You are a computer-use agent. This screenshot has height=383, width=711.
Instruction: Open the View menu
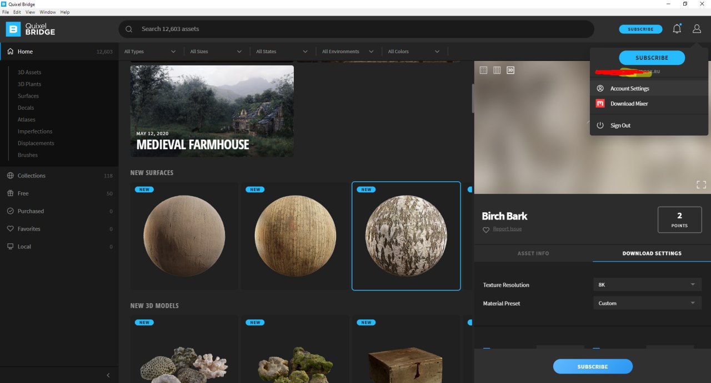click(x=30, y=12)
